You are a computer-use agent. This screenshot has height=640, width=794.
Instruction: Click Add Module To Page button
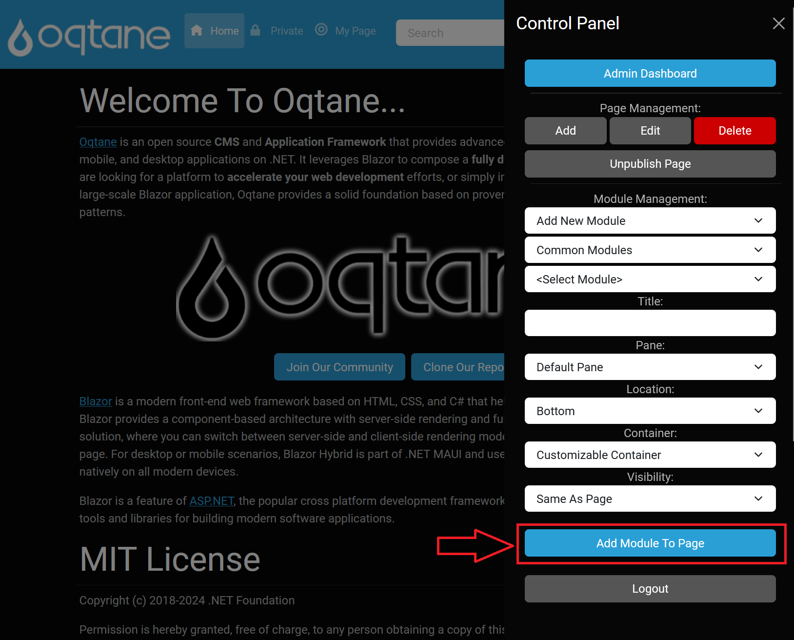point(650,543)
